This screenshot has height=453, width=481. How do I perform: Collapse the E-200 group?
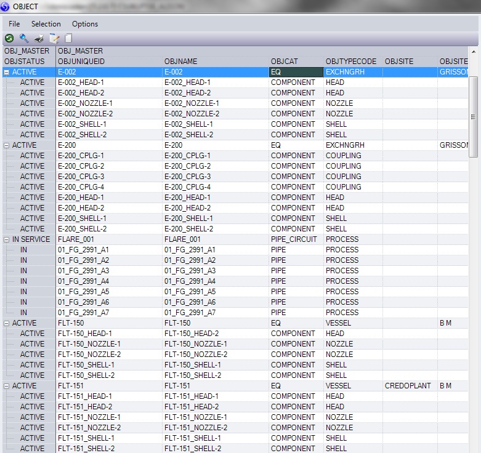(x=7, y=145)
